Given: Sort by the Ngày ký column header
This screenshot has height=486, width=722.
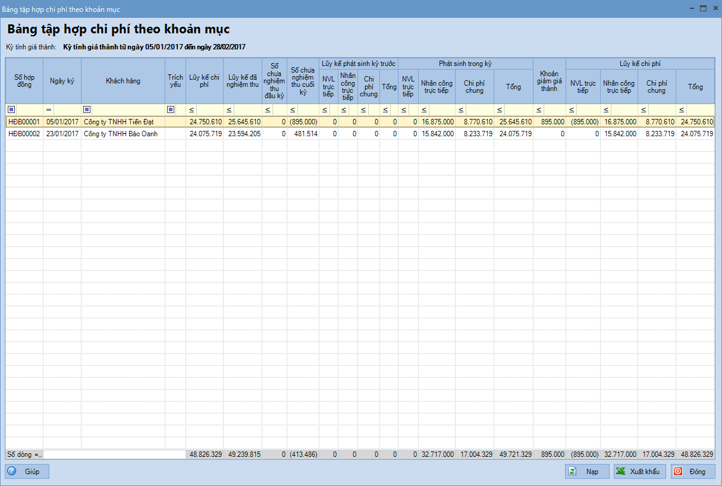Looking at the screenshot, I should (x=62, y=80).
